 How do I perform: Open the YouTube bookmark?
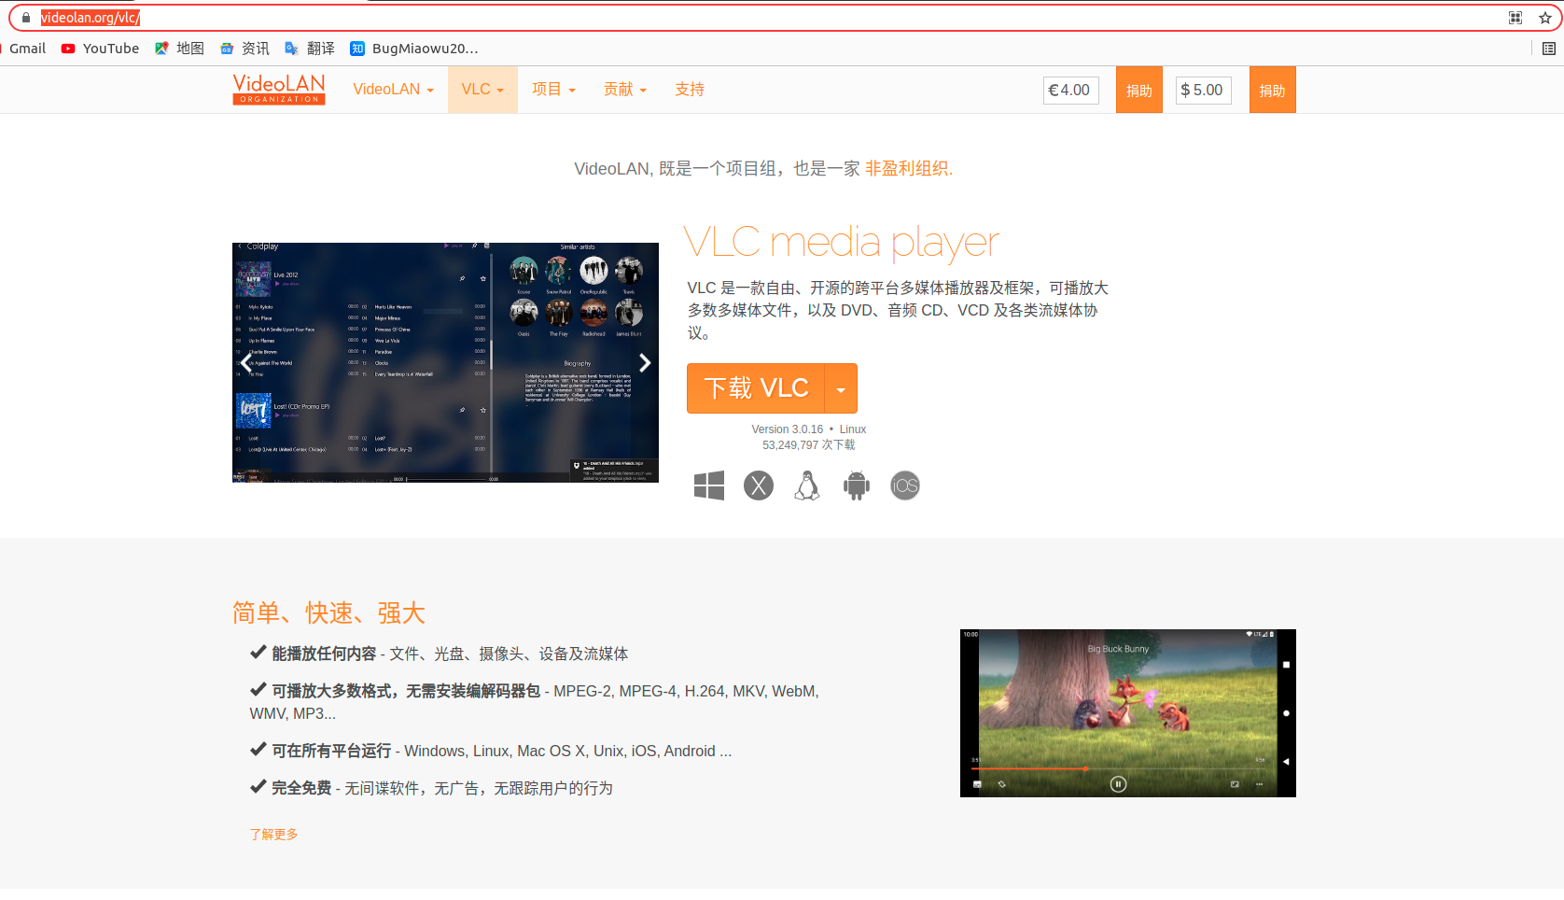[x=100, y=49]
